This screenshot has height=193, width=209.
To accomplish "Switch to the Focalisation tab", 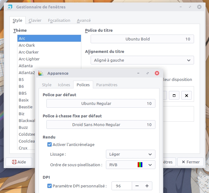I will 59,20.
